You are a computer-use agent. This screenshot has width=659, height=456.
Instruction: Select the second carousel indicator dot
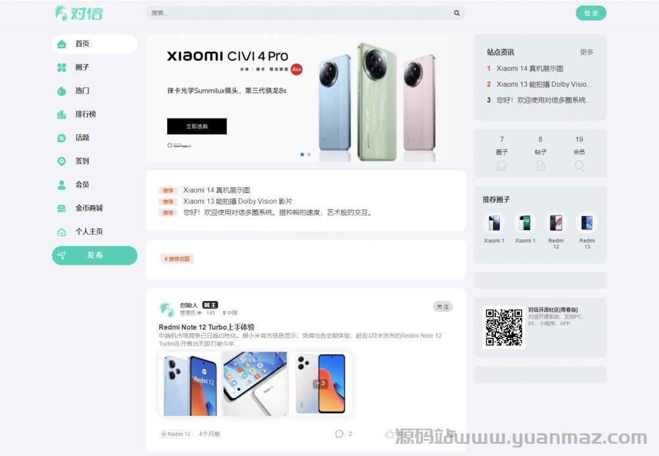click(309, 154)
